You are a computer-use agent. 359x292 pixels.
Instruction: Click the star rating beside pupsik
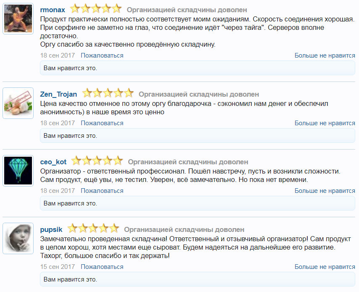point(93,229)
